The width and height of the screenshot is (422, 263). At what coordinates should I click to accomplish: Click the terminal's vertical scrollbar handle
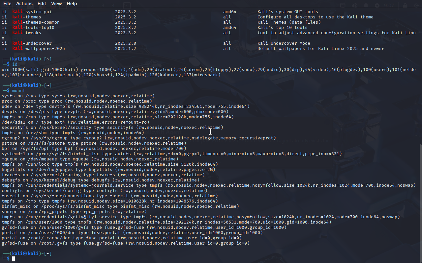(x=420, y=202)
